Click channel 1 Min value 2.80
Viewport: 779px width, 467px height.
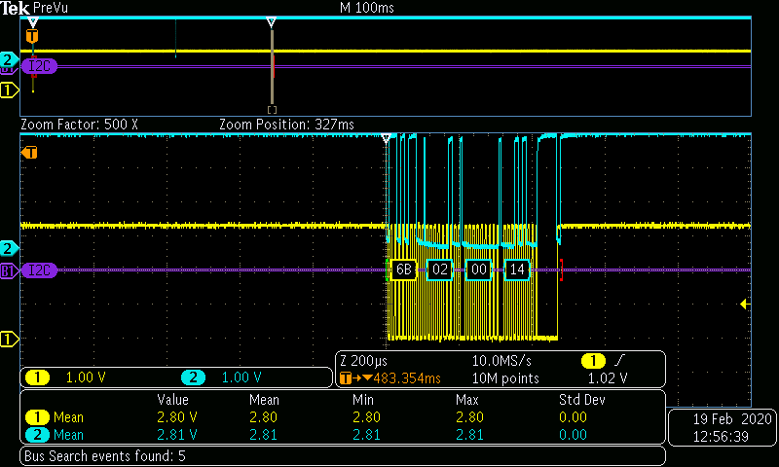(366, 417)
